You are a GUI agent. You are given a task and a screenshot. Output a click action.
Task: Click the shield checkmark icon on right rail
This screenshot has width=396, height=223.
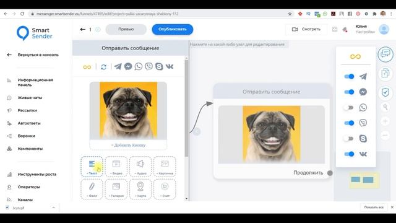coord(385,92)
